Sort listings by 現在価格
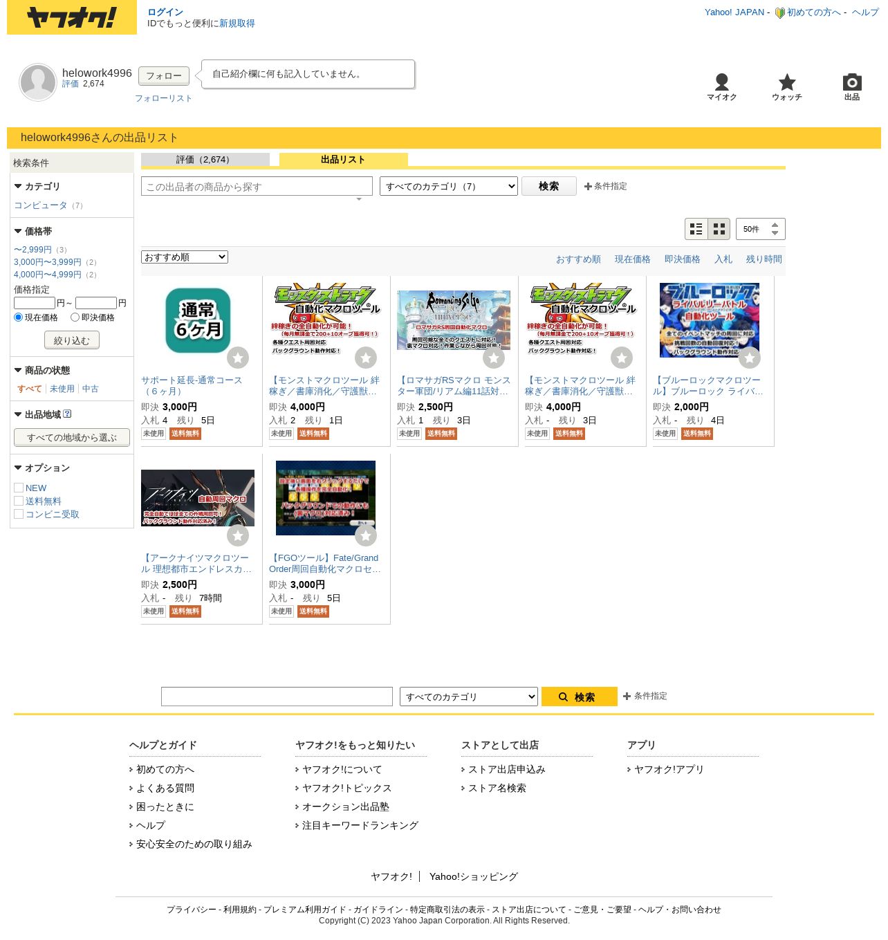Image resolution: width=888 pixels, height=940 pixels. (633, 259)
